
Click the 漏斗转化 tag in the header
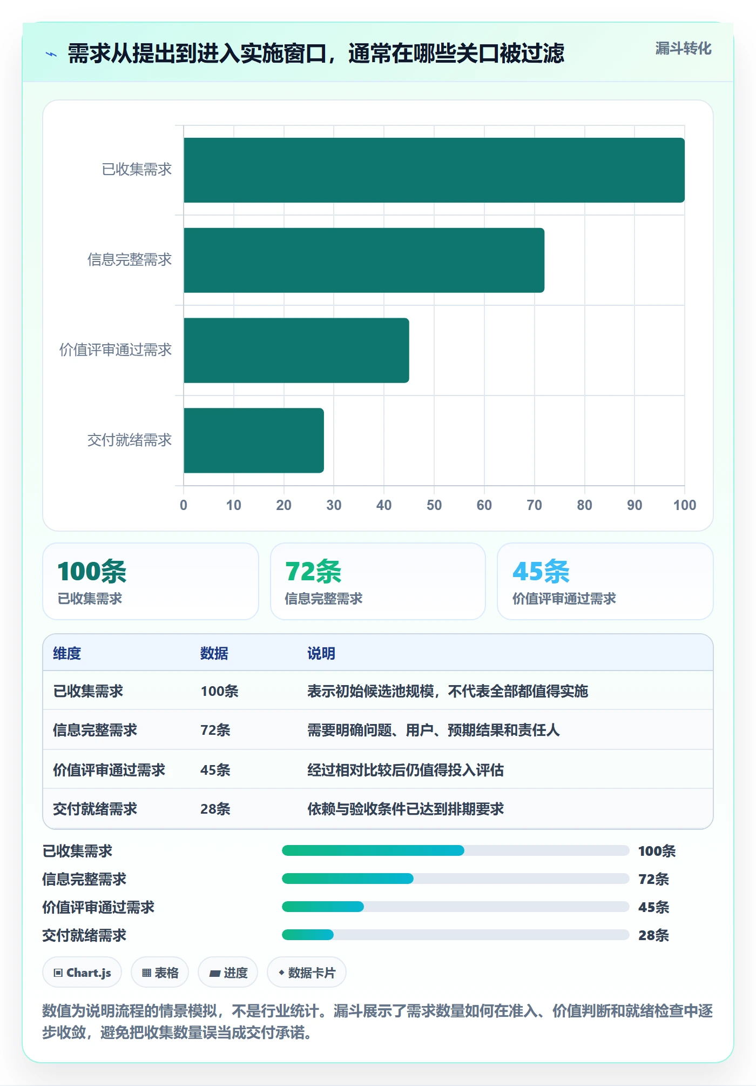click(x=683, y=49)
